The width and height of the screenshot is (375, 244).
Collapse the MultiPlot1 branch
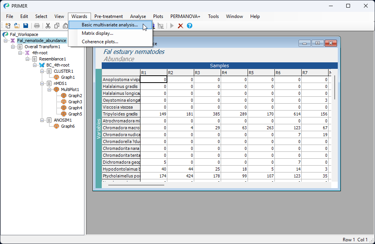coord(49,89)
